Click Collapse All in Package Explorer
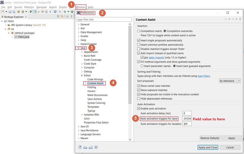The image size is (244, 154). [58, 17]
